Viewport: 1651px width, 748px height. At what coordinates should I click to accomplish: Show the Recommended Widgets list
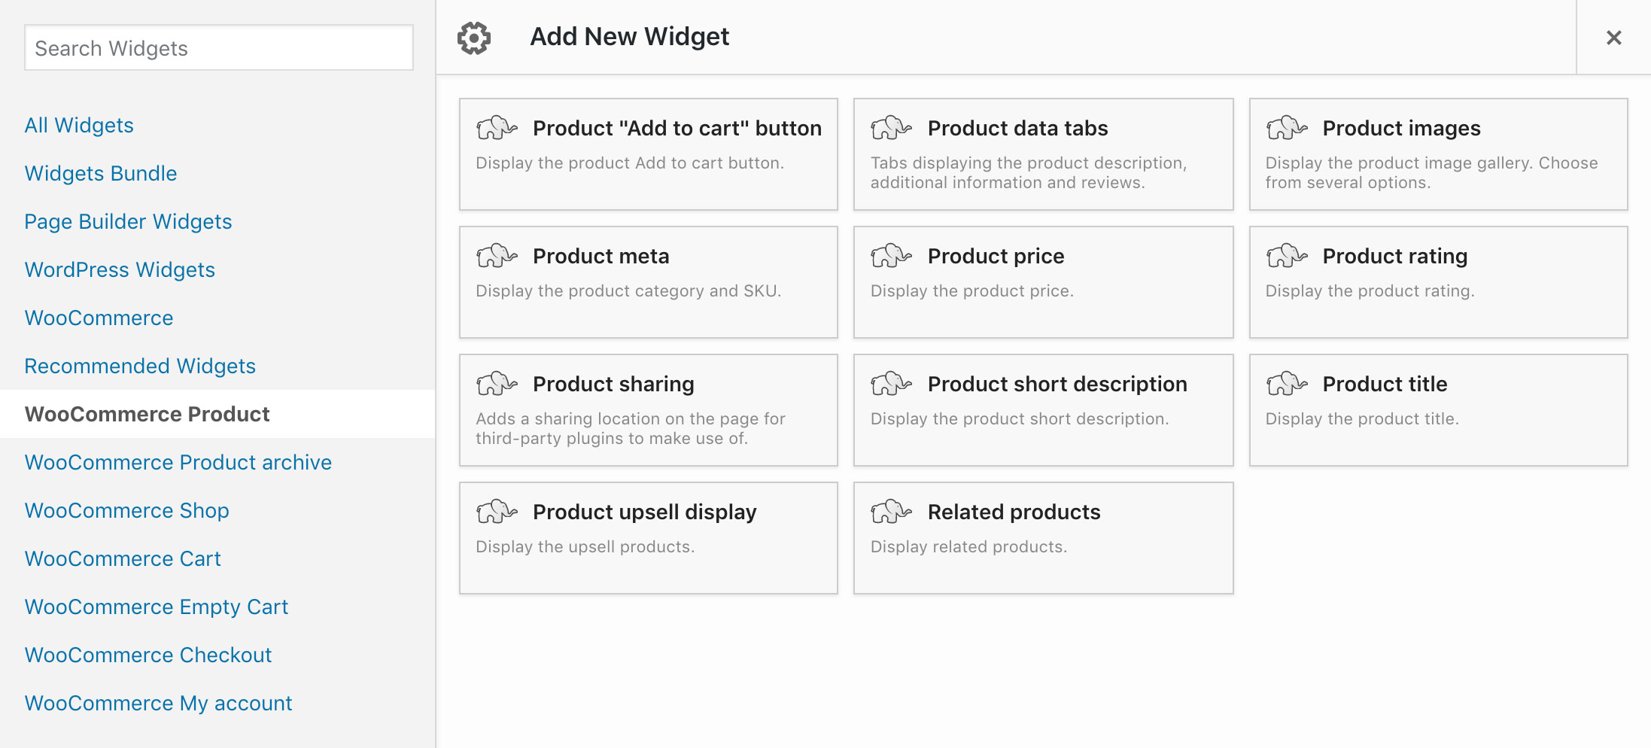coord(140,366)
